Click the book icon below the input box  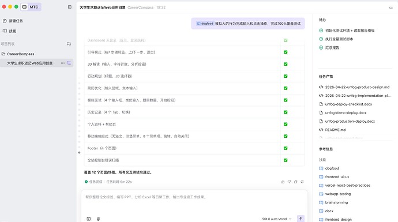pos(89,219)
